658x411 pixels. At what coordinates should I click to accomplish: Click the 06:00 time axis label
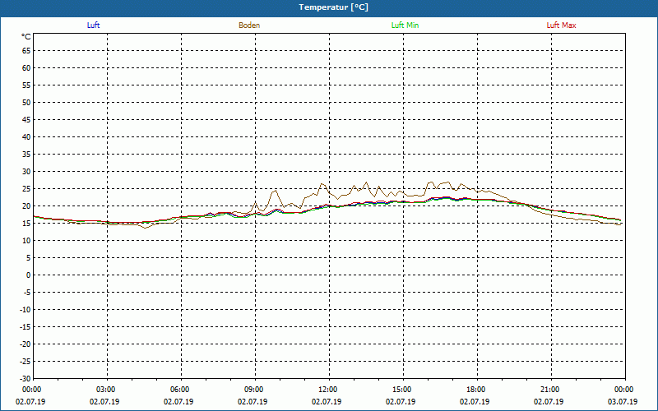[x=180, y=390]
